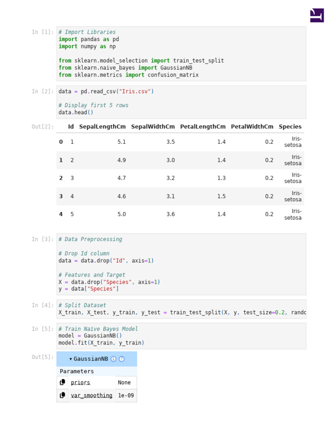This screenshot has width=332, height=442.
Task: Click sepal width value 3.1
Action: pyautogui.click(x=170, y=196)
